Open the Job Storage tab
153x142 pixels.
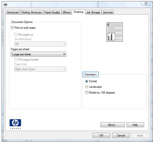pos(93,12)
